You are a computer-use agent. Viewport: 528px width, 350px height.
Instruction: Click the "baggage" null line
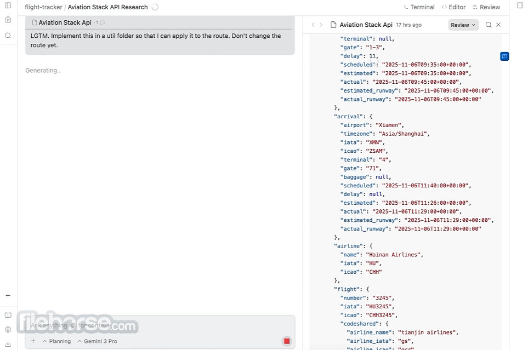point(365,177)
